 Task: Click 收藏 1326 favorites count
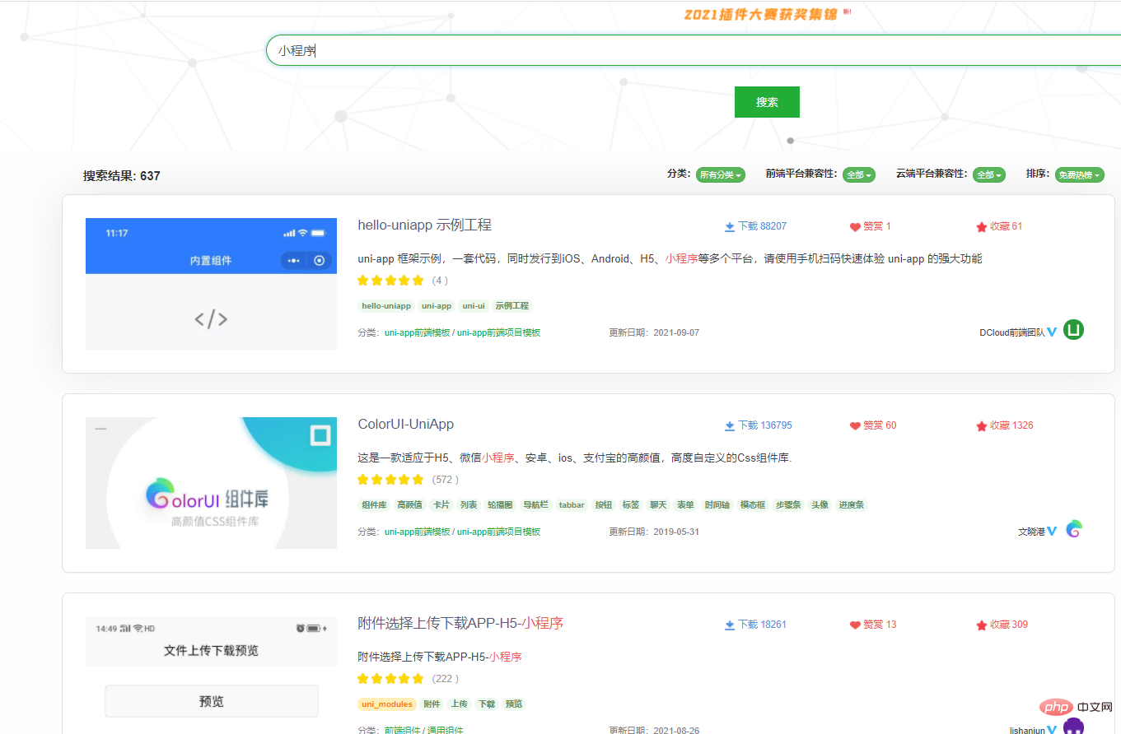1004,425
